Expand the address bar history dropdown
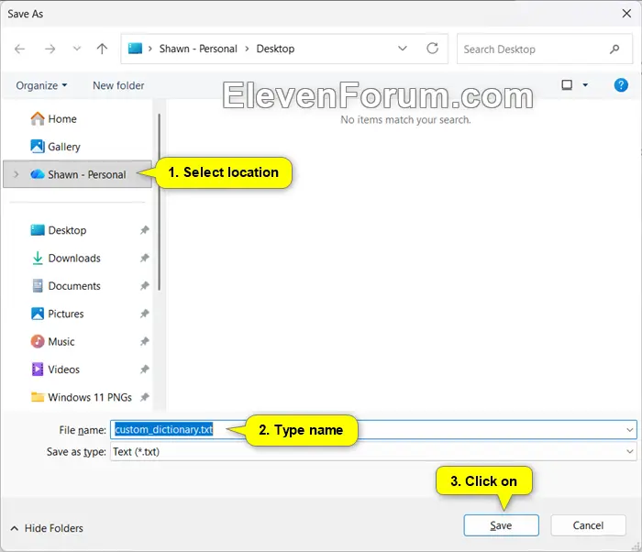The width and height of the screenshot is (642, 552). click(403, 49)
